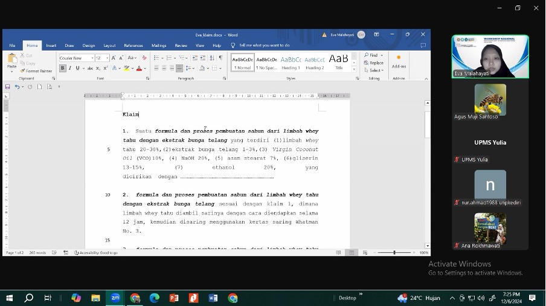This screenshot has height=306, width=546.
Task: Toggle Underline formatting button
Action: pos(77,68)
